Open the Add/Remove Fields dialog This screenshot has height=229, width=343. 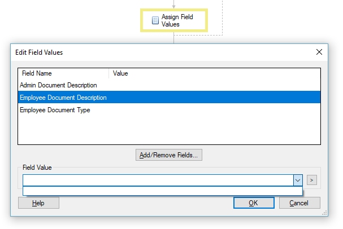(x=169, y=155)
